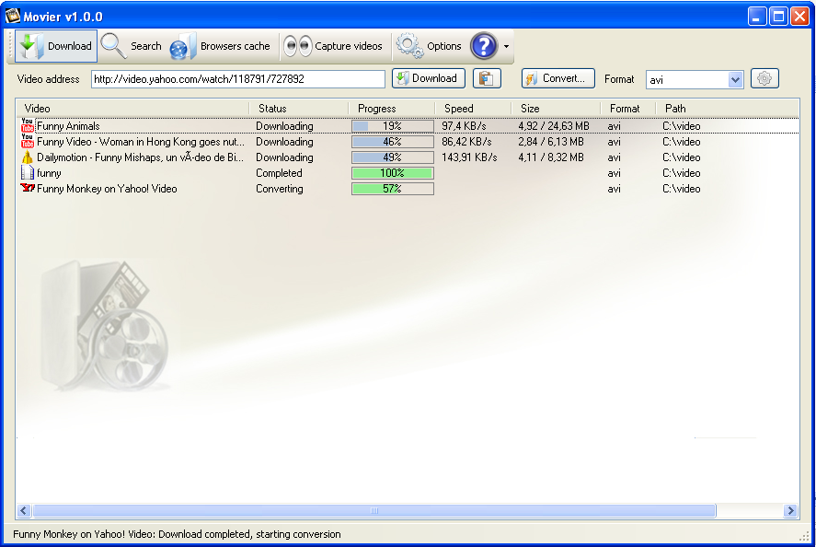Open the Capture videos section

[x=333, y=46]
